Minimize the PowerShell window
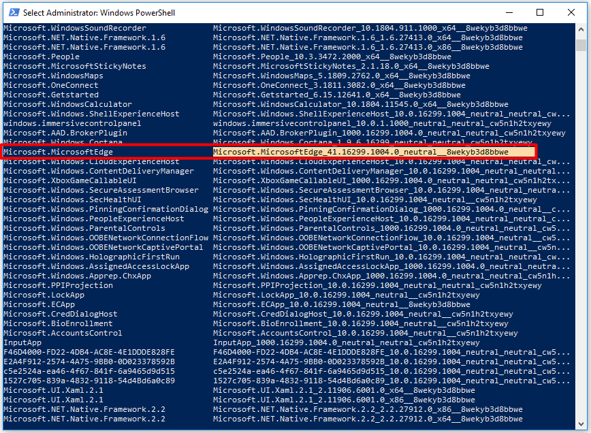Viewport: 591px width, 433px height. pos(509,12)
